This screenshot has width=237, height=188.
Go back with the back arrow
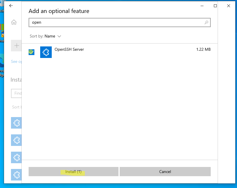pos(11,6)
